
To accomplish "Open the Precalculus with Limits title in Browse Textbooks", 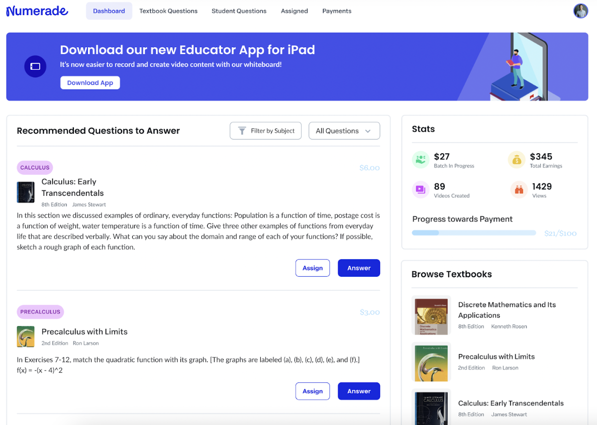I will click(496, 357).
